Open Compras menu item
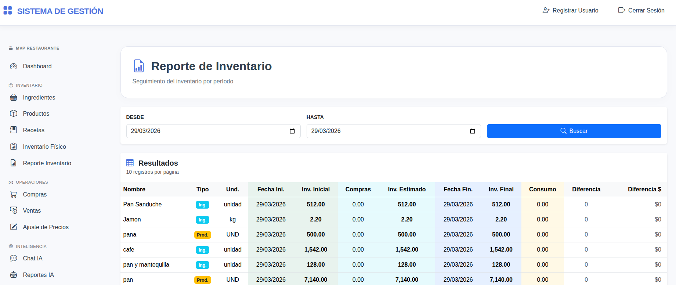The image size is (676, 285). pyautogui.click(x=35, y=194)
